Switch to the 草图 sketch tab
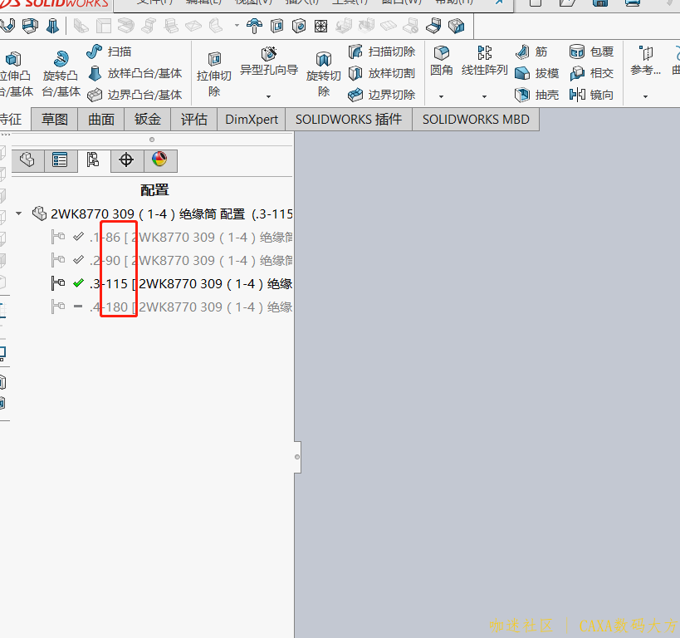680x638 pixels. coord(55,120)
